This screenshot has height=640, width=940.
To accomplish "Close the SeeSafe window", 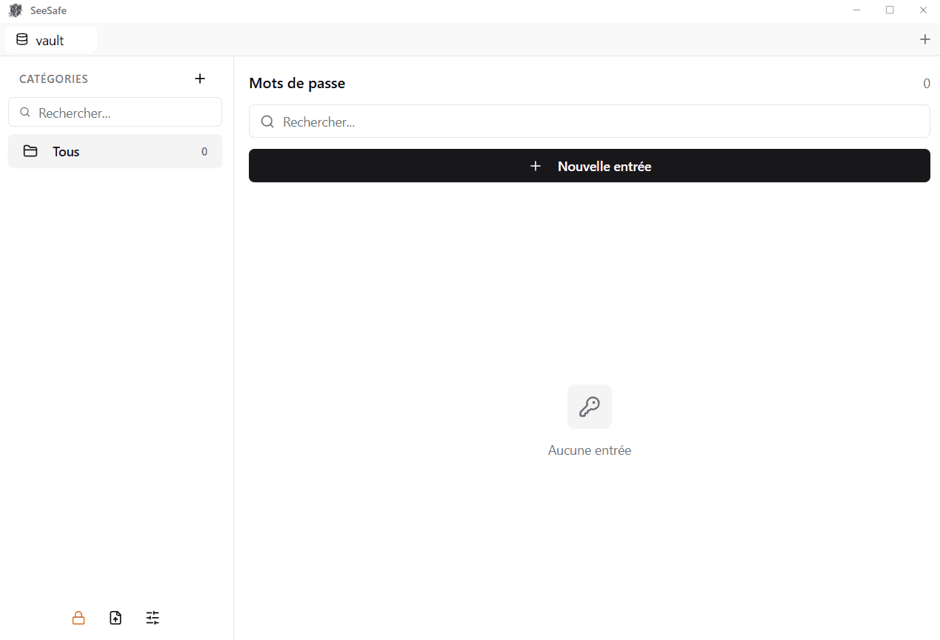I will click(x=923, y=10).
